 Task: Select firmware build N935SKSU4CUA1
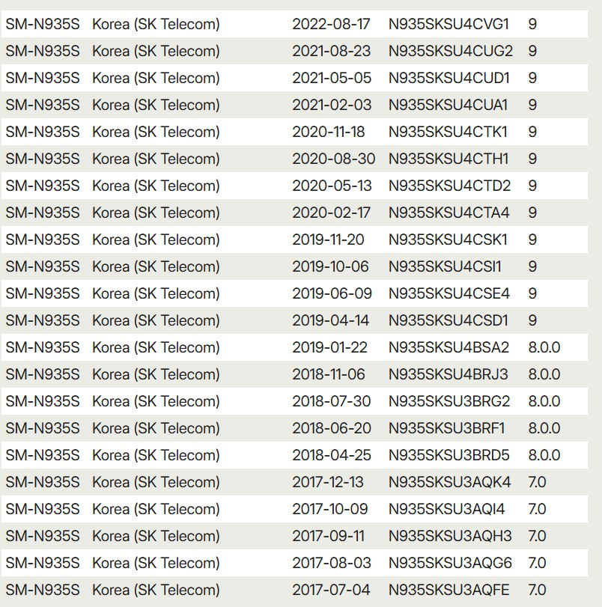point(448,105)
